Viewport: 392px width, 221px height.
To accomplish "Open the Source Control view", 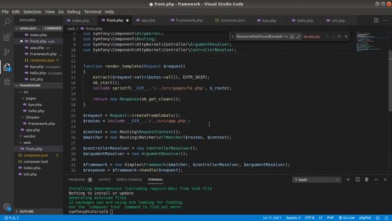I will 7,52.
